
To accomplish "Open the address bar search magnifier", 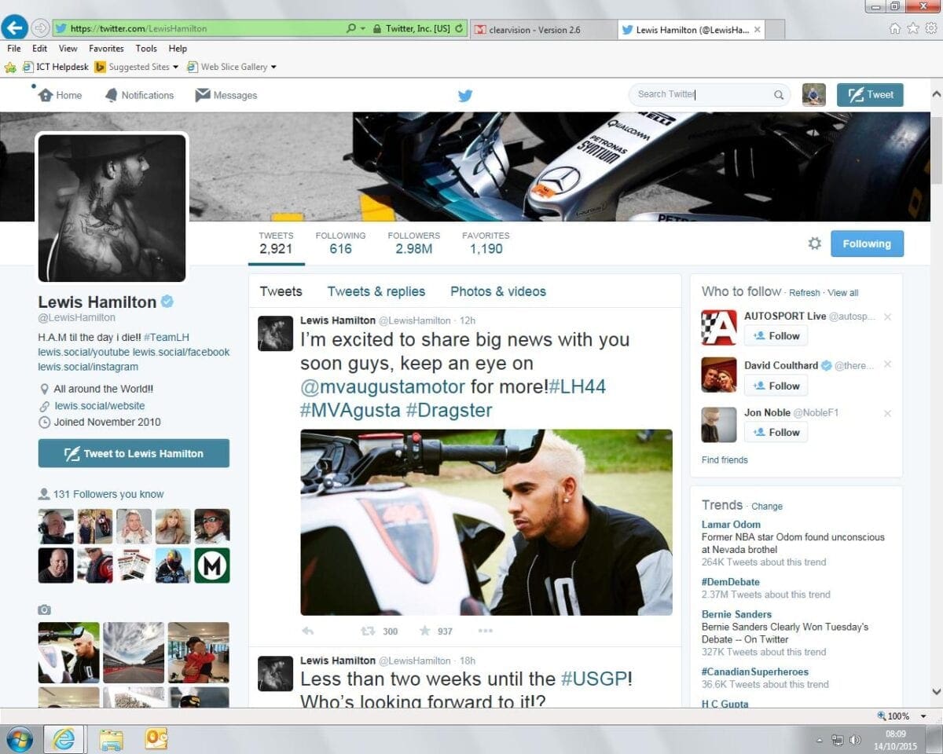I will (351, 28).
